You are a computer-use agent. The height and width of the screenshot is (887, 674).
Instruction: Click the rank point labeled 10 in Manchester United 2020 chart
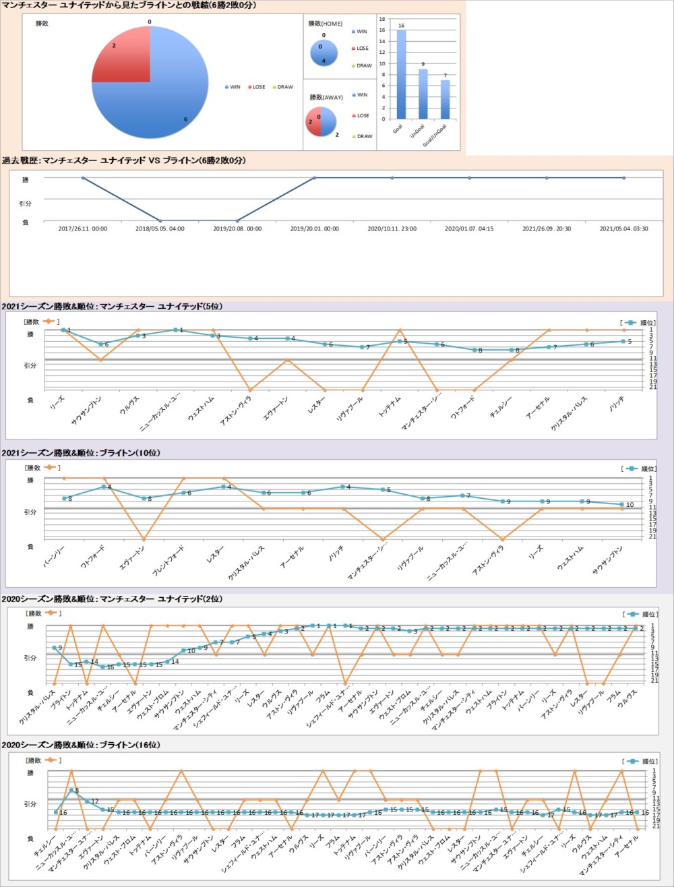184,650
